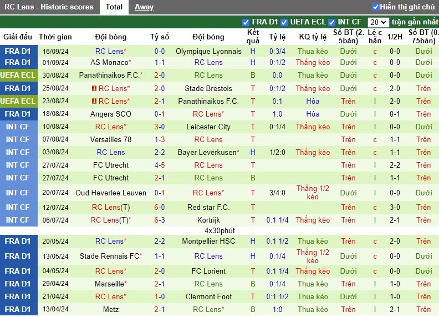
Task: Click the 'Tỷ số' column header
Action: click(x=160, y=37)
